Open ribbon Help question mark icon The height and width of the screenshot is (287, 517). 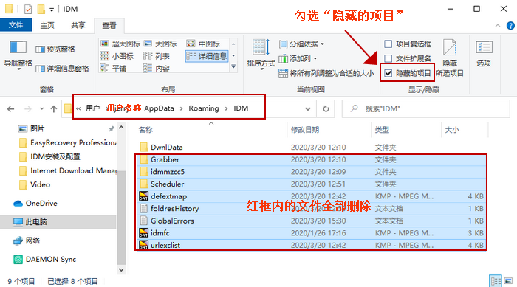pyautogui.click(x=510, y=26)
